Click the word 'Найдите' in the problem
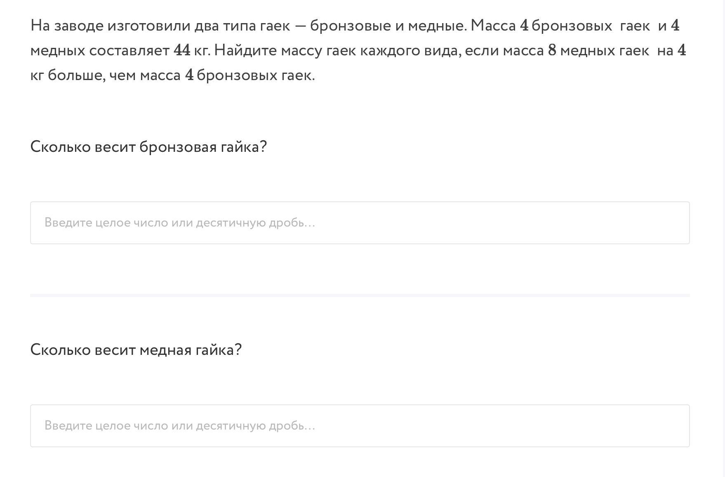Image resolution: width=725 pixels, height=477 pixels. pos(245,50)
